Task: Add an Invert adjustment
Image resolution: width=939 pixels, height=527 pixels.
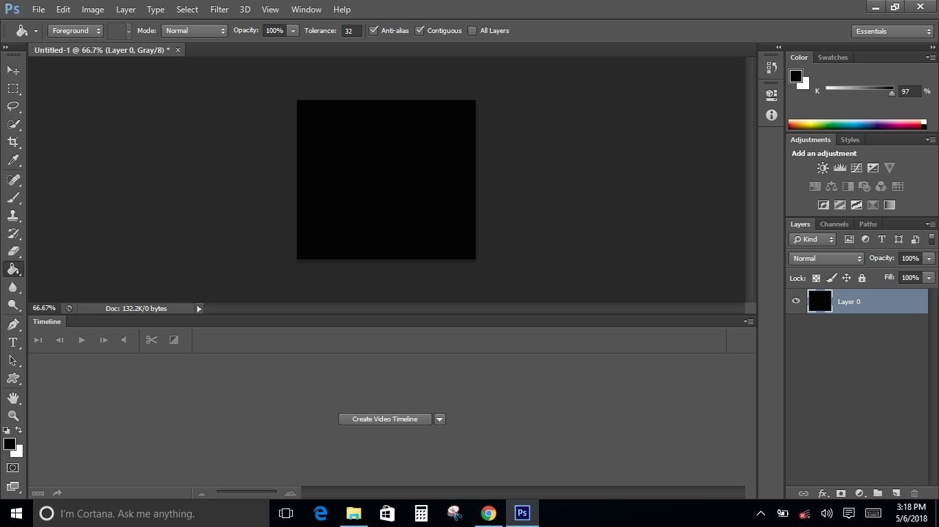Action: click(824, 204)
